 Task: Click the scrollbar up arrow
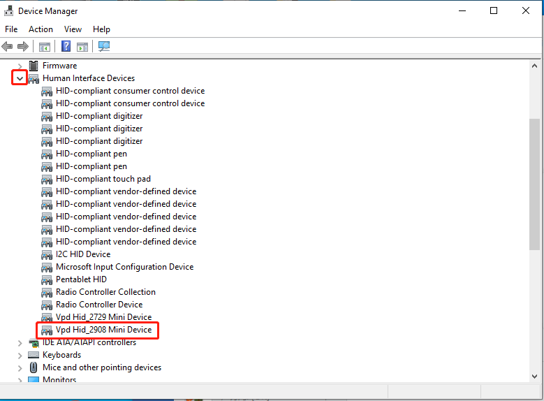pos(534,66)
